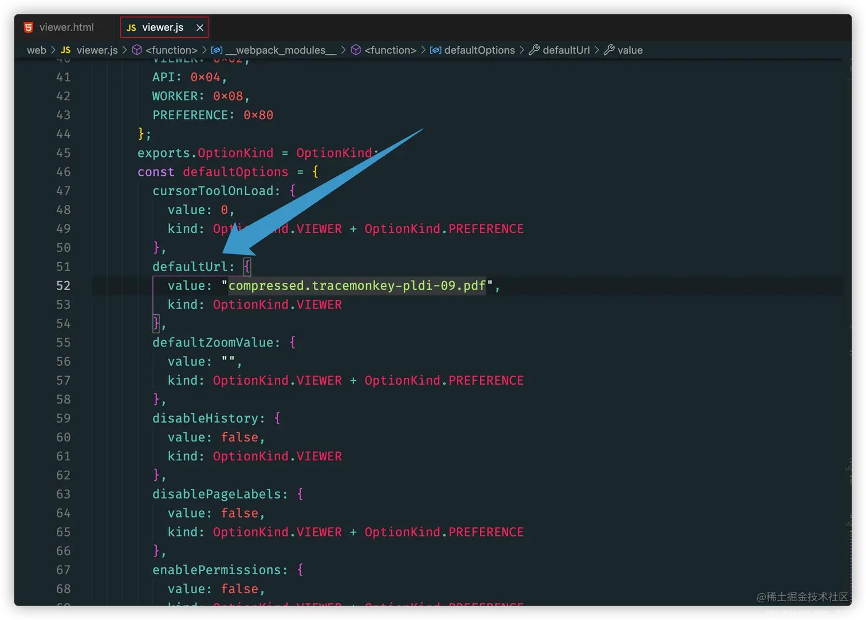Click the minimap strip at editor right edge
The height and width of the screenshot is (620, 866).
(x=848, y=332)
